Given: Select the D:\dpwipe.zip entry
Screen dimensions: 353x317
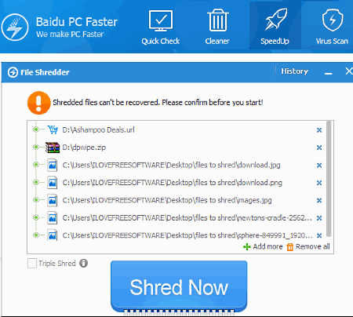Looking at the screenshot, I should click(x=84, y=148).
